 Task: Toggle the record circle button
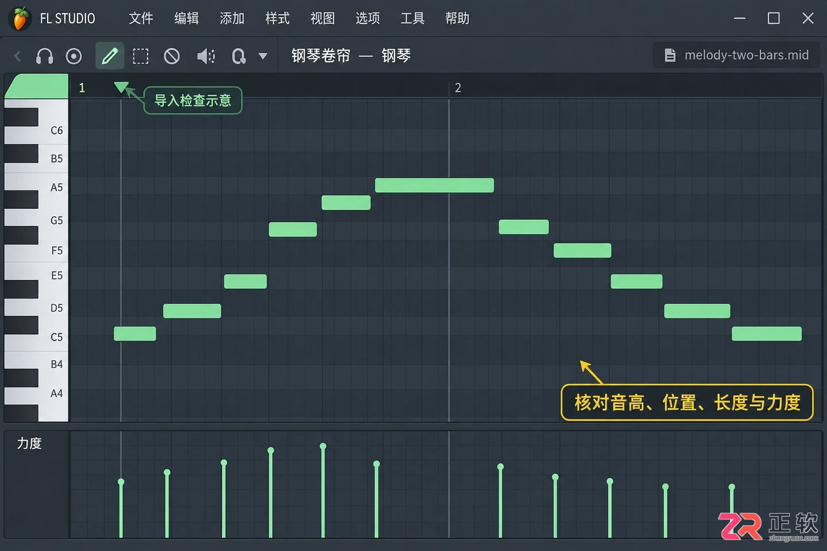click(x=74, y=56)
